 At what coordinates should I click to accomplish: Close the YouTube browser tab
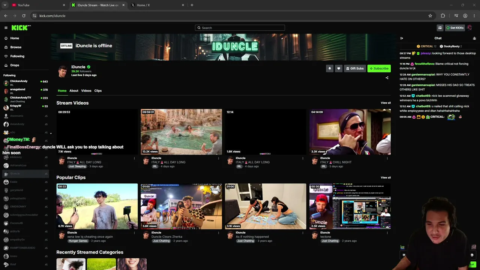pyautogui.click(x=64, y=5)
